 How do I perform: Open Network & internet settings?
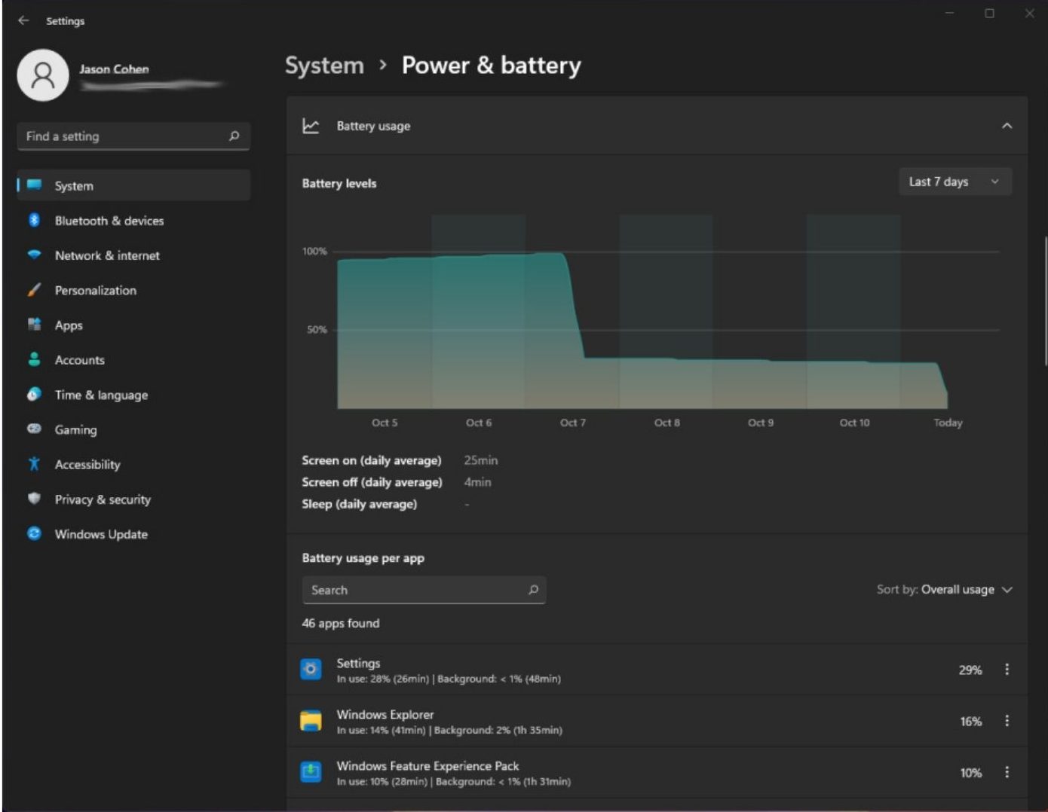[x=106, y=255]
